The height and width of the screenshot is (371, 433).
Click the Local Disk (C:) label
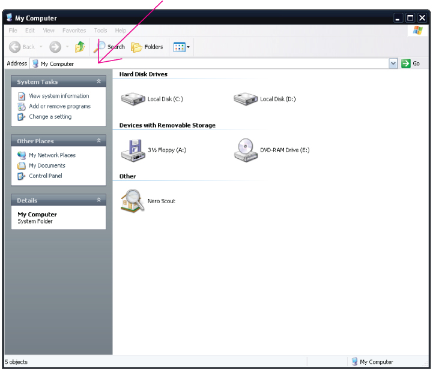pyautogui.click(x=165, y=99)
